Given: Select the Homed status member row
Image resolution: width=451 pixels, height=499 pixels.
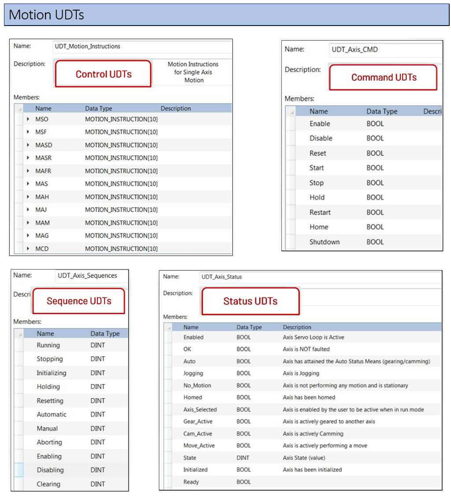Looking at the screenshot, I should click(193, 397).
